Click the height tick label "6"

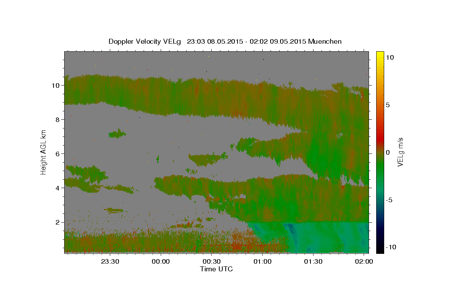click(x=58, y=154)
